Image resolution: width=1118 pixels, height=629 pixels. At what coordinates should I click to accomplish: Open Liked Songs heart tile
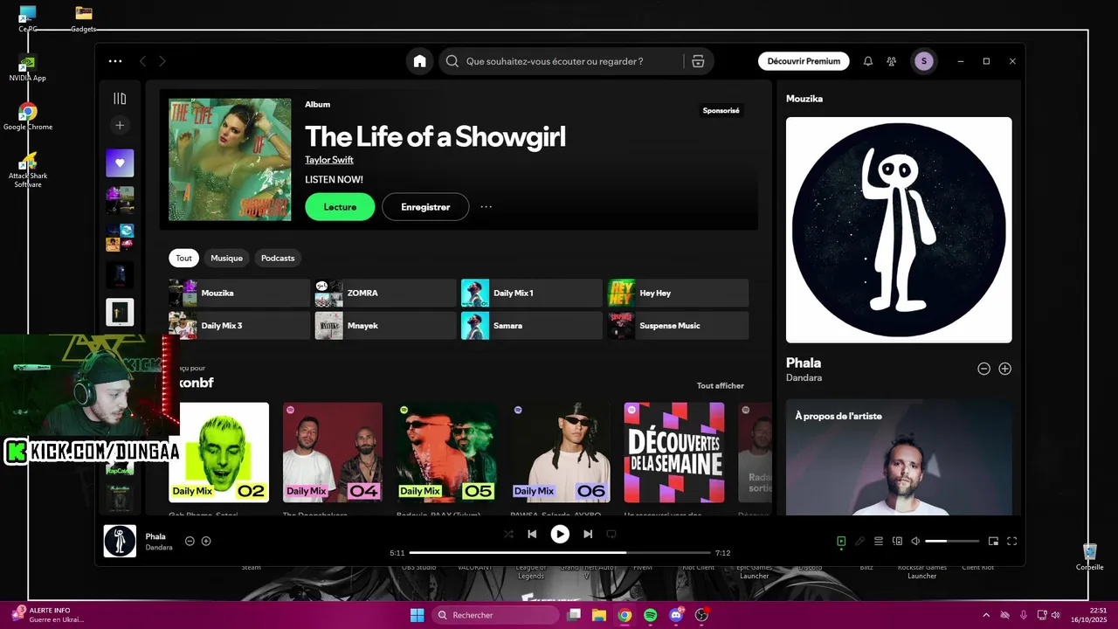[120, 162]
